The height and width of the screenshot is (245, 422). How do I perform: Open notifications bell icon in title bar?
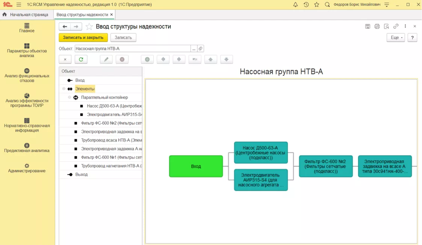pyautogui.click(x=295, y=5)
